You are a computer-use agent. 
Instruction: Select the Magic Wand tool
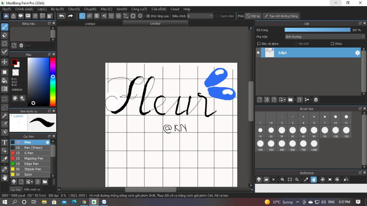click(4, 116)
